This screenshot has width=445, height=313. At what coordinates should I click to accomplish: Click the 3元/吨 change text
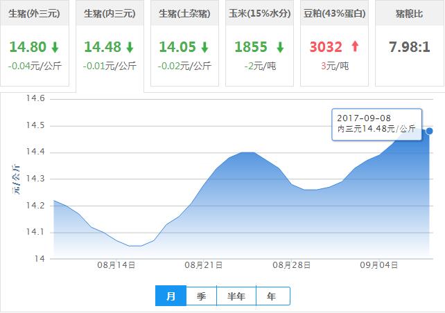point(335,66)
